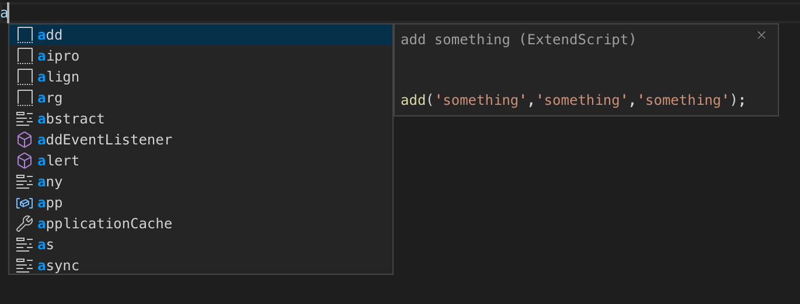Click the editor line after typed 'a'
Image resolution: width=800 pixels, height=304 pixels.
pos(350,12)
